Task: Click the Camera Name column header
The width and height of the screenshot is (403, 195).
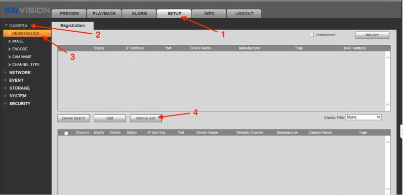Action: [x=320, y=133]
